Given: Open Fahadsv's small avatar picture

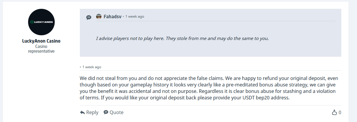Looking at the screenshot, I should tap(99, 16).
